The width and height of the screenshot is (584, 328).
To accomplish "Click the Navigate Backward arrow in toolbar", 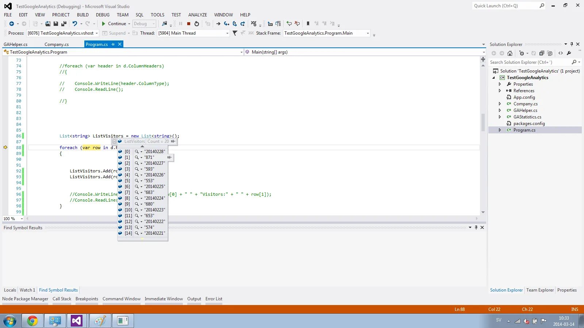I will tap(11, 24).
